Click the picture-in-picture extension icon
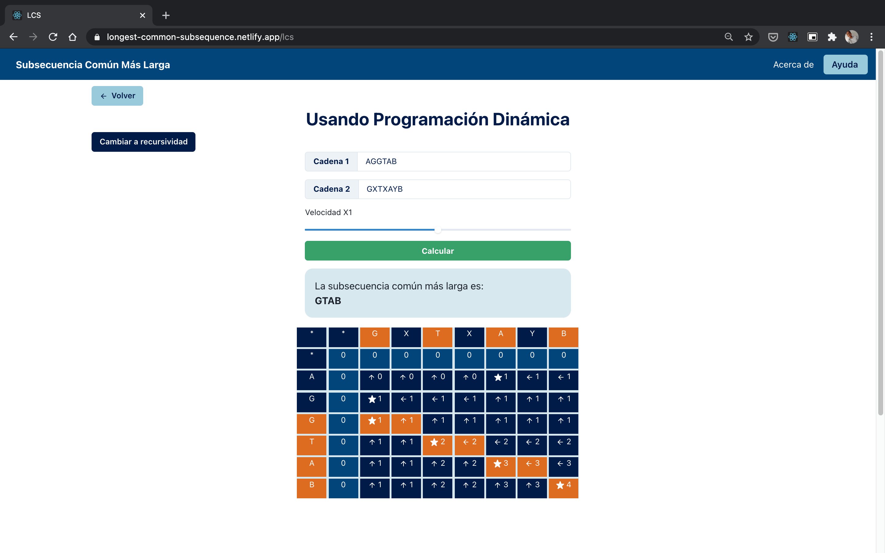The image size is (885, 553). [x=812, y=37]
